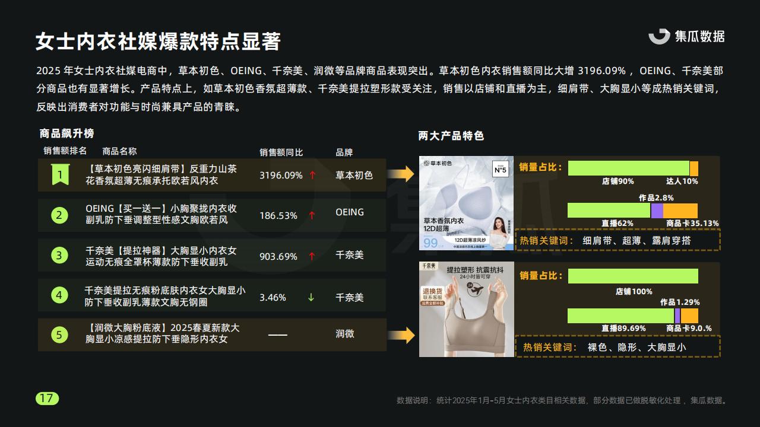Click the 销售额同比 column header
Screen dimensions: 760x427
[x=281, y=152]
